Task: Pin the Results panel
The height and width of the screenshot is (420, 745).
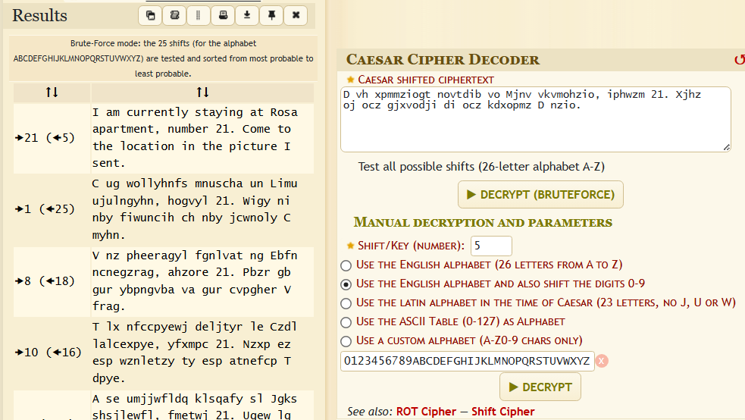Action: pyautogui.click(x=271, y=15)
